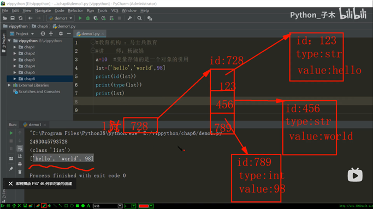Click the Save All disk icon

(13, 19)
